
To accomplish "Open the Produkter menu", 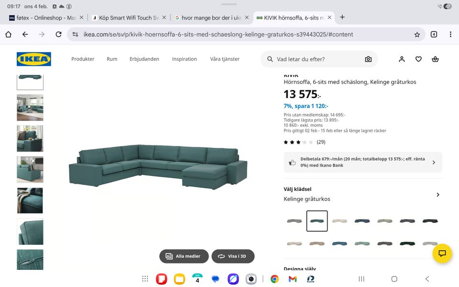I will click(83, 59).
